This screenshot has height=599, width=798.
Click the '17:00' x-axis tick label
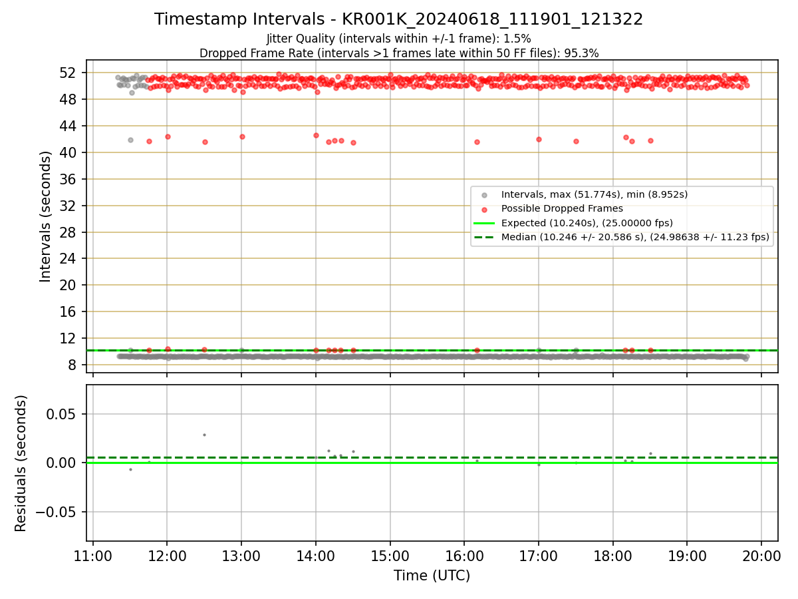pyautogui.click(x=539, y=557)
